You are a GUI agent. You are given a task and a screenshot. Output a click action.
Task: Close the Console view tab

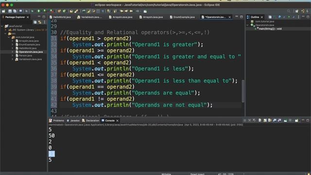(x=118, y=121)
